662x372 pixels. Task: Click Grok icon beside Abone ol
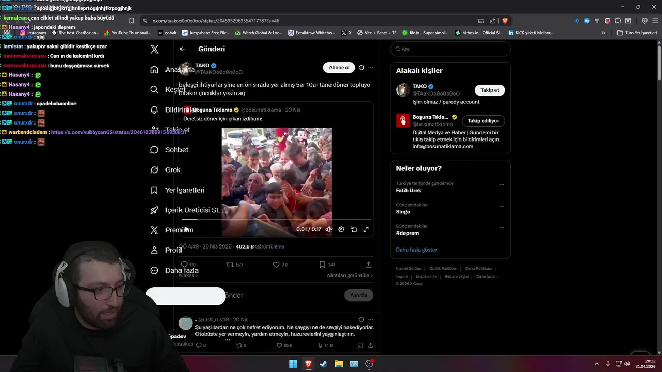361,68
